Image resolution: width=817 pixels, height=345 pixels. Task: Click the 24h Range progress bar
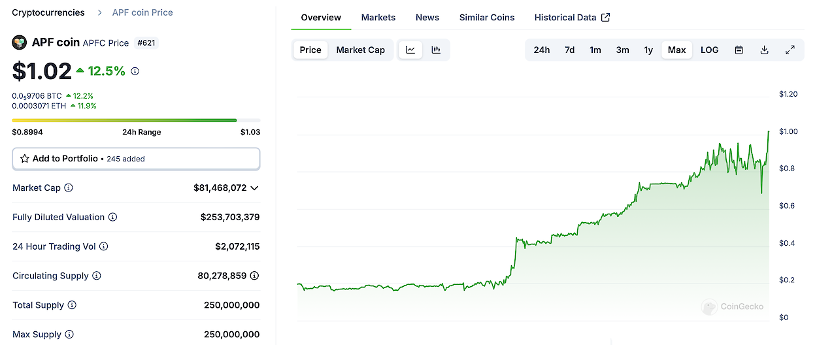click(136, 120)
